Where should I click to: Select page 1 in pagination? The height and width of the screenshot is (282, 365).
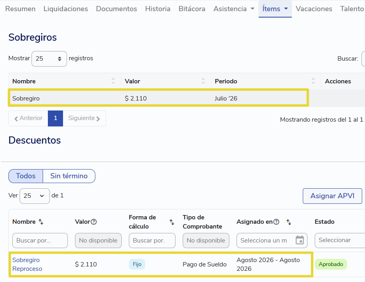(55, 118)
